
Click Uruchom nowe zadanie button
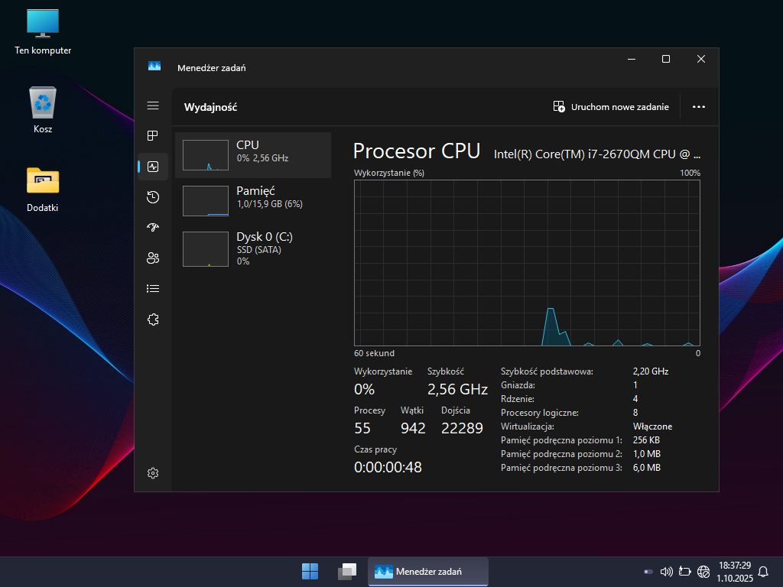(611, 107)
